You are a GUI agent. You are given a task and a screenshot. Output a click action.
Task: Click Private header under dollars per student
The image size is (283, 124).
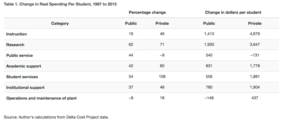point(255,23)
